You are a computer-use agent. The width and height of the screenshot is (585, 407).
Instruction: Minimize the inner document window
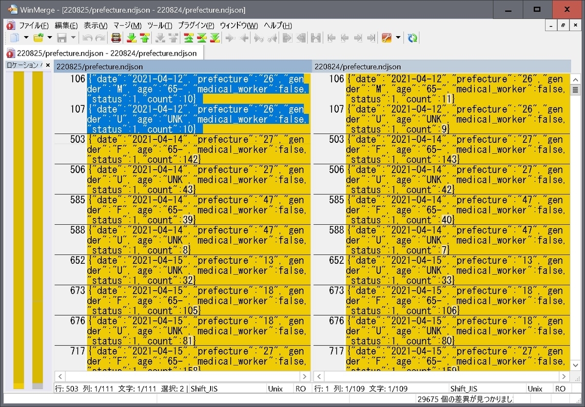click(551, 25)
